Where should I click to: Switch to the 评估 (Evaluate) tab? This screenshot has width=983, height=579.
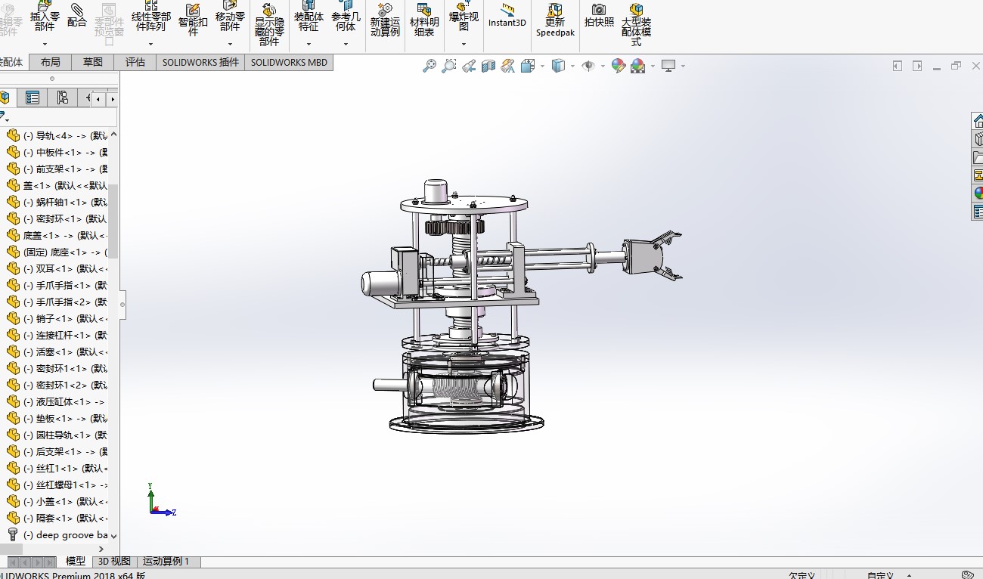pyautogui.click(x=135, y=62)
